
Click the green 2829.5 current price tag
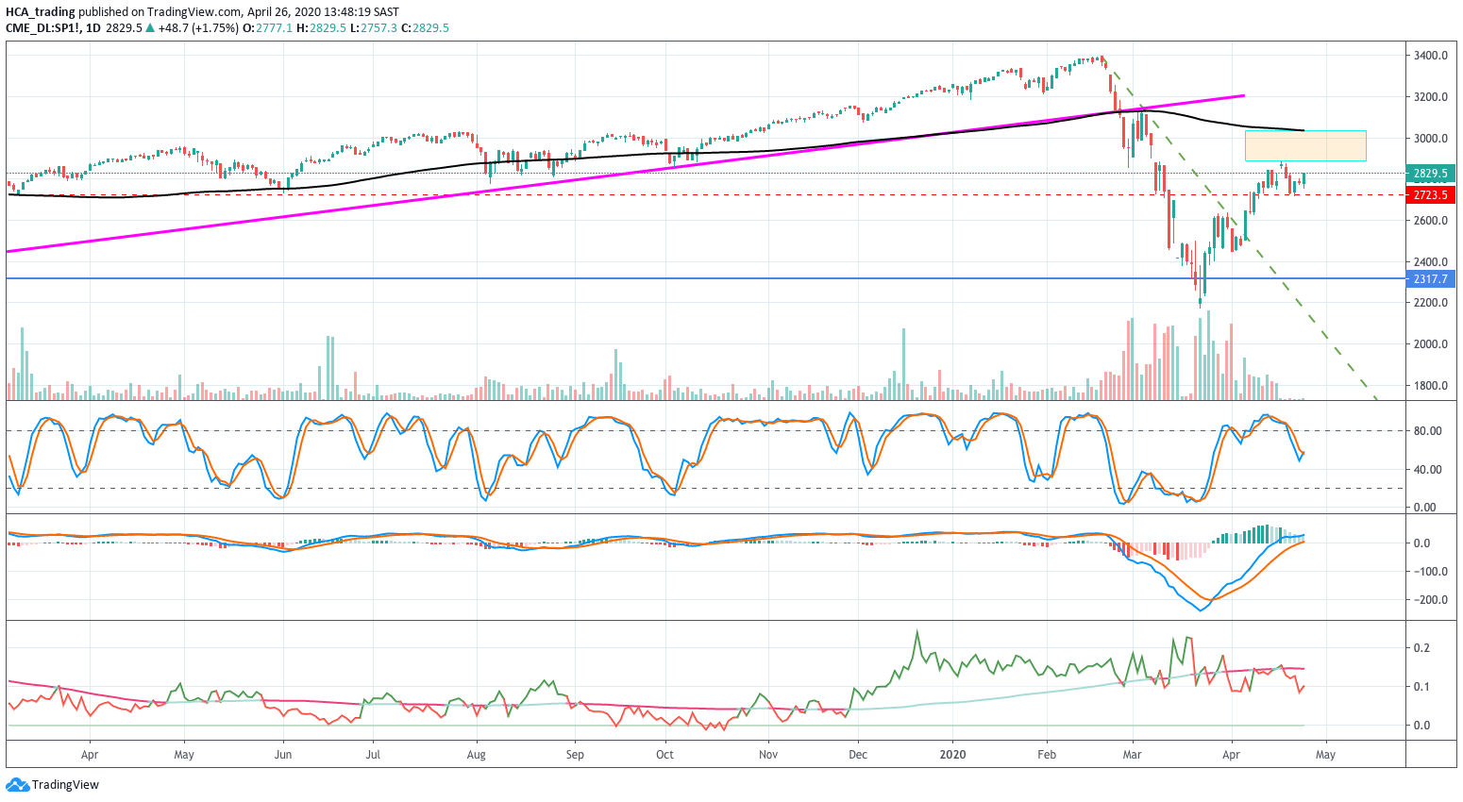click(x=1430, y=174)
